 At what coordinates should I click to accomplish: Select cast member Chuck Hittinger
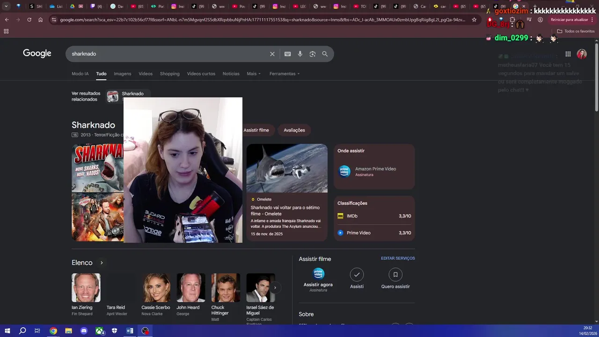pos(226,297)
